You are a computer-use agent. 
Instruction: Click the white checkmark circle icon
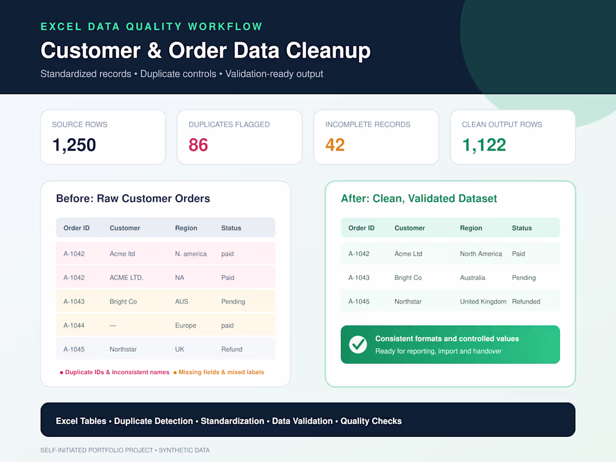(x=358, y=344)
